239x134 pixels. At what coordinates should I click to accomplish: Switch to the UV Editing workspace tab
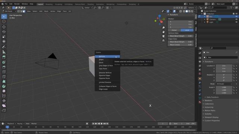coord(68,4)
